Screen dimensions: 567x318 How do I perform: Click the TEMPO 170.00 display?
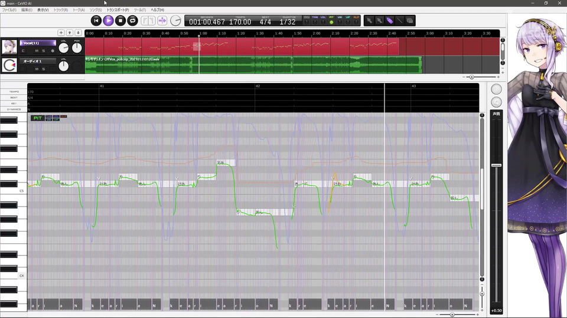[240, 22]
